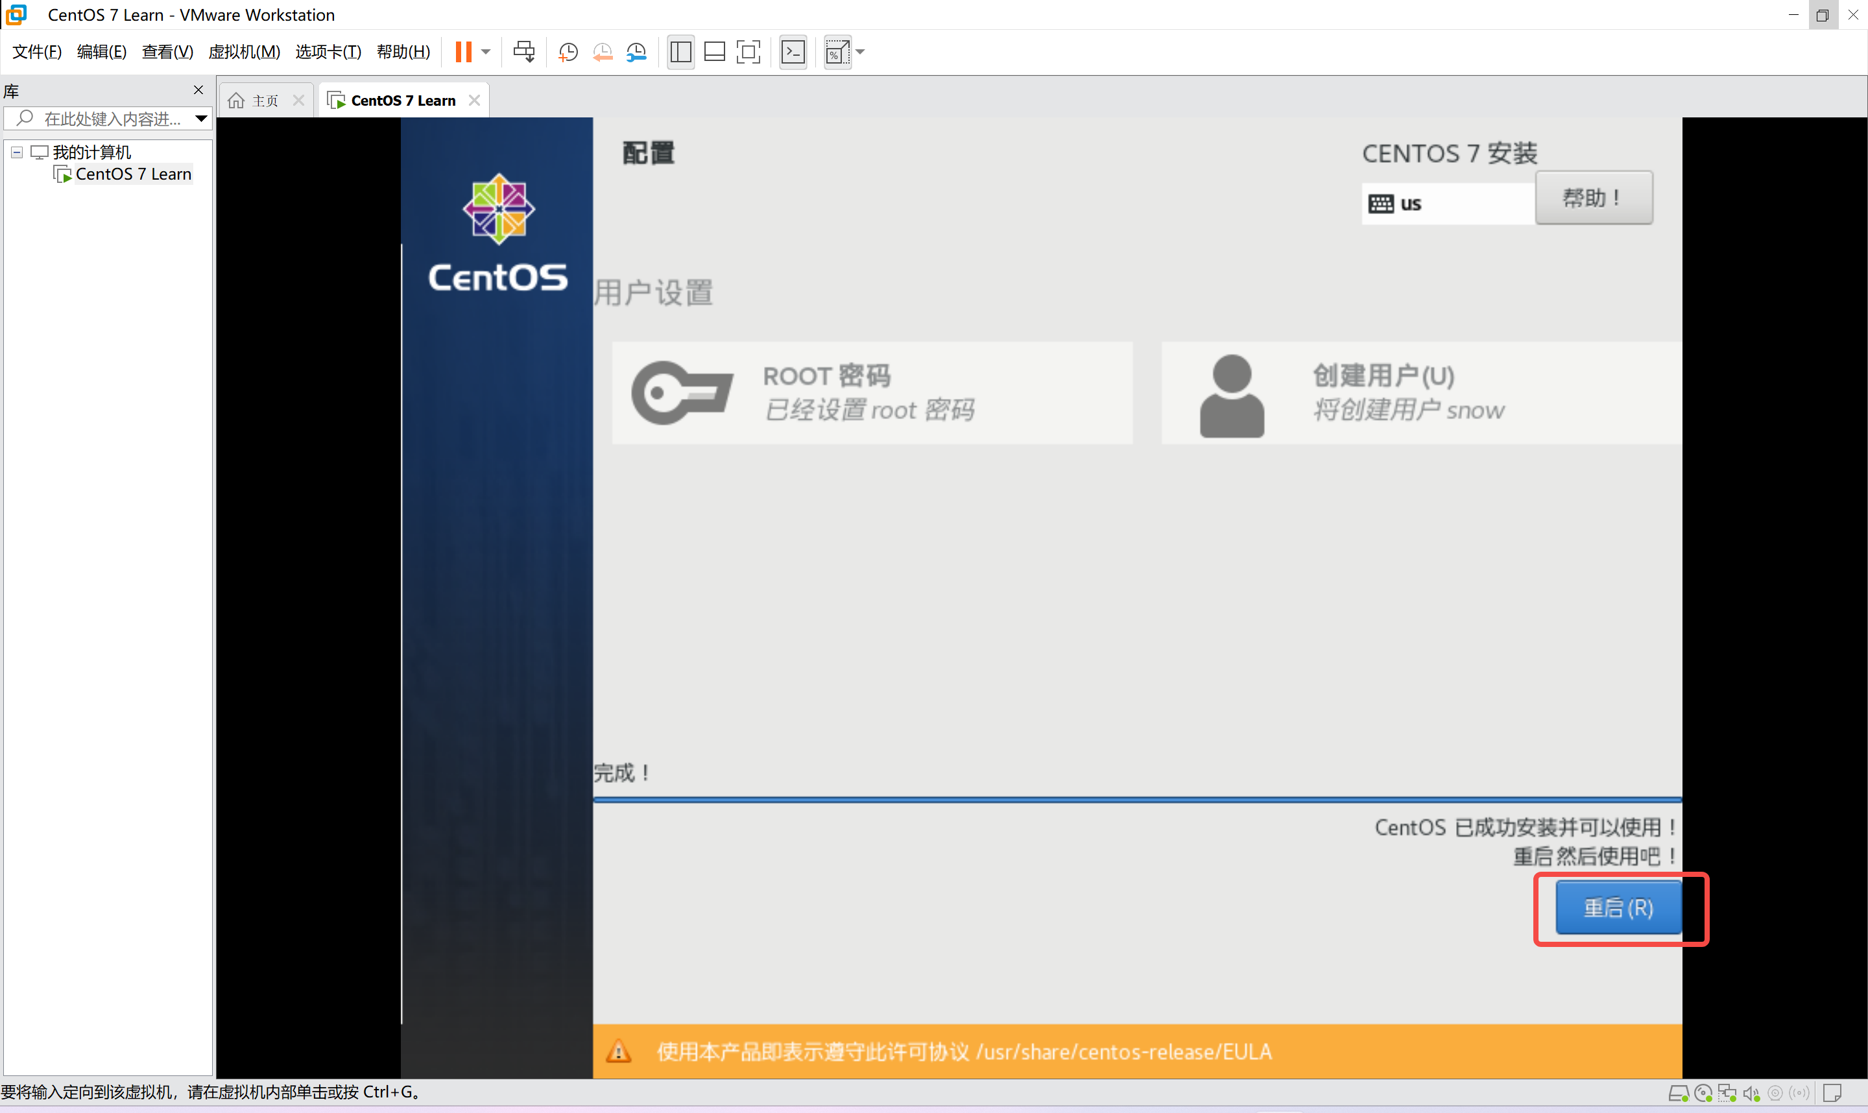Click the installation progress bar

[1138, 800]
